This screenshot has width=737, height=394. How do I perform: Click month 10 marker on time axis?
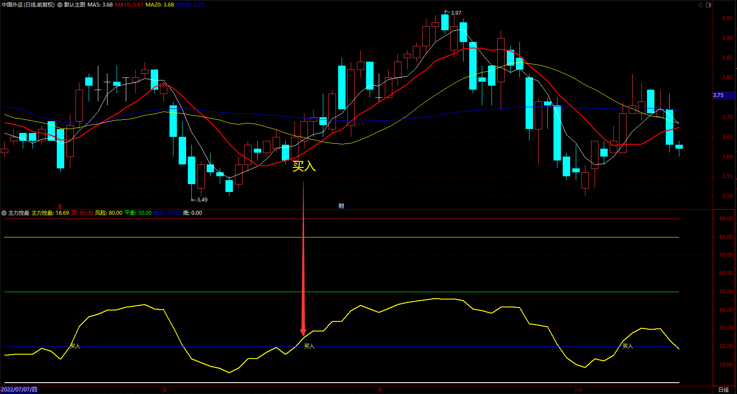coord(579,390)
